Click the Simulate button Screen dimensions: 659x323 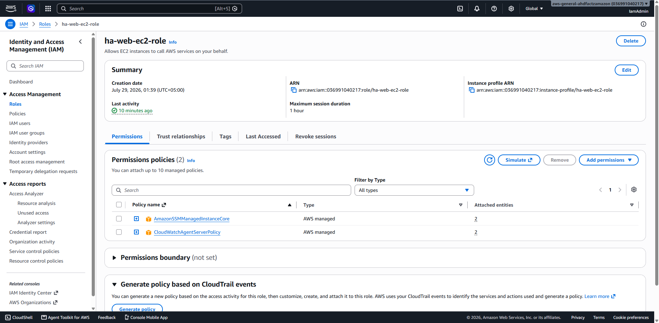[x=519, y=160]
